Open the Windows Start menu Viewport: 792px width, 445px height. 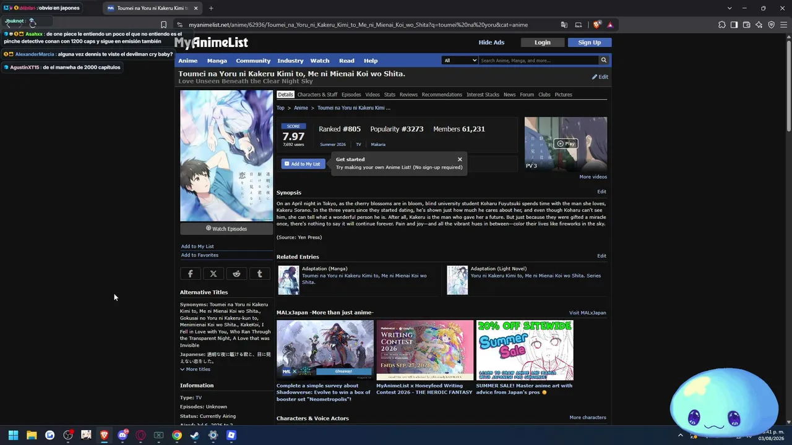tap(13, 435)
